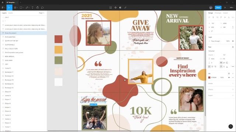Click the Align top icon
This screenshot has height=132, width=236.
point(221,17)
